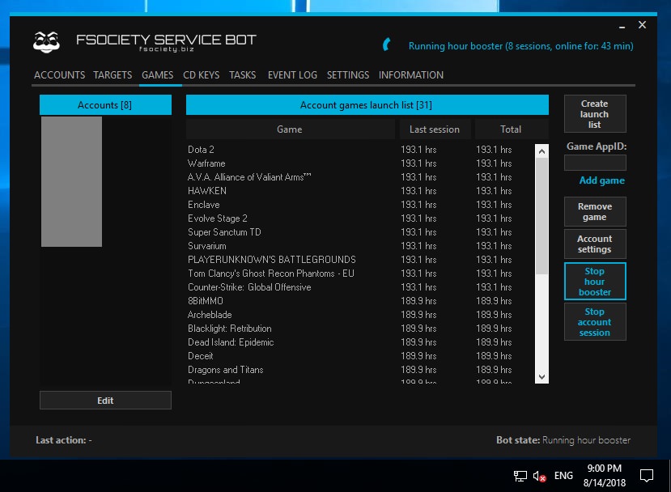Stop the hour booster
Screen dimensions: 671x492
click(595, 282)
